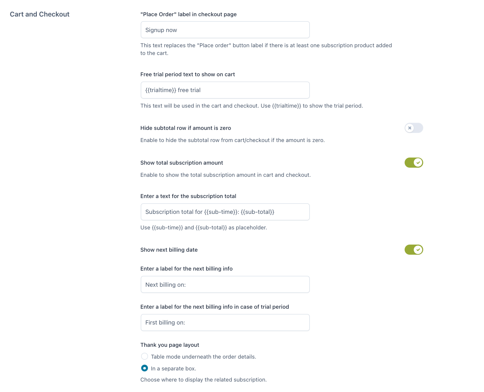
Task: Click the "Enter a text for the subscription total" label
Action: [x=188, y=196]
